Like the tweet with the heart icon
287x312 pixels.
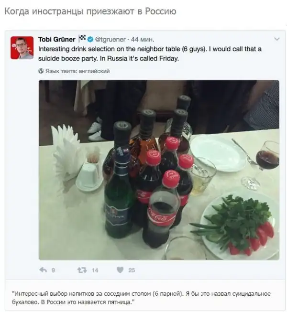click(x=120, y=269)
